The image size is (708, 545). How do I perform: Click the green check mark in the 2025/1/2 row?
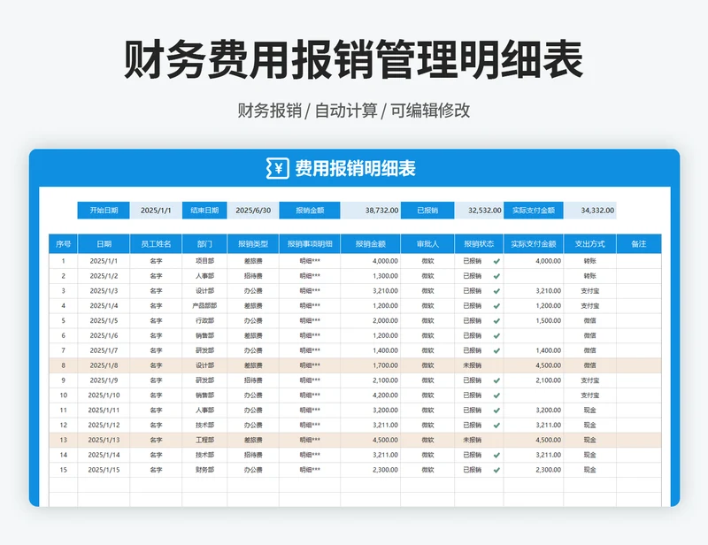[496, 276]
